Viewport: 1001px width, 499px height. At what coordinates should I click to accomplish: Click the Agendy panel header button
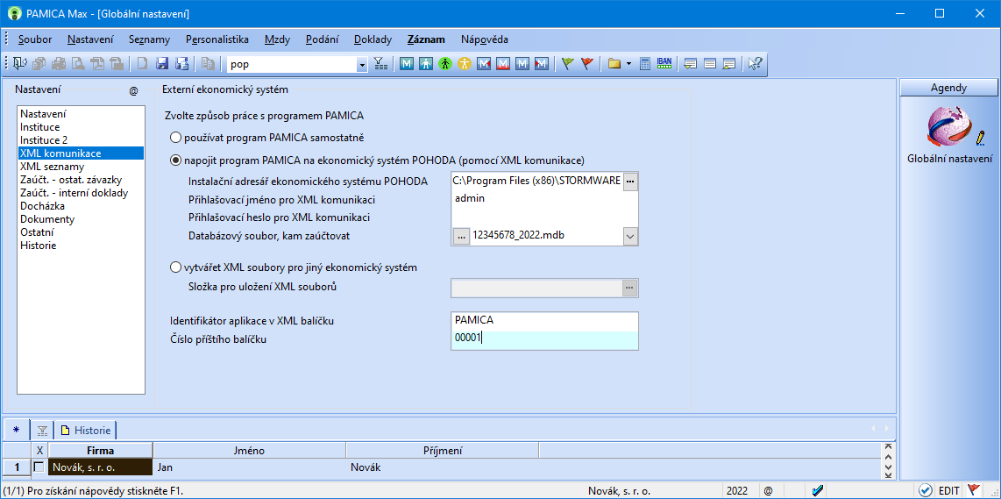tap(948, 89)
